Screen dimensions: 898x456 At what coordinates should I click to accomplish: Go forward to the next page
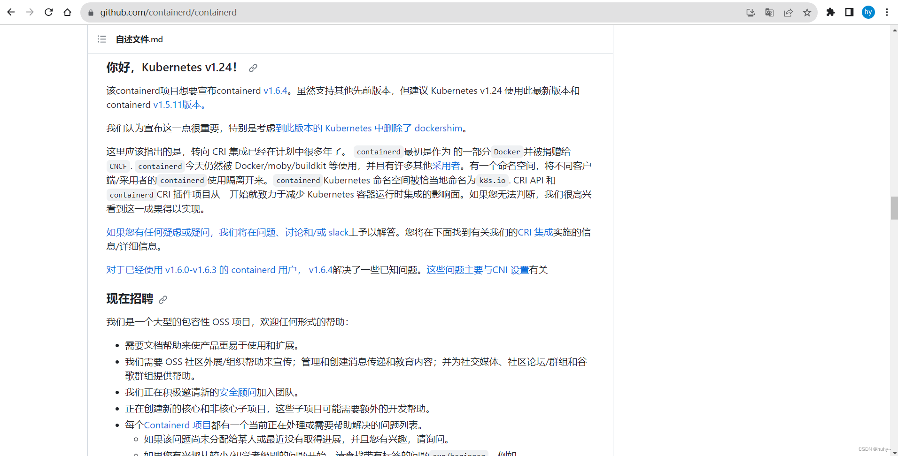pyautogui.click(x=30, y=12)
